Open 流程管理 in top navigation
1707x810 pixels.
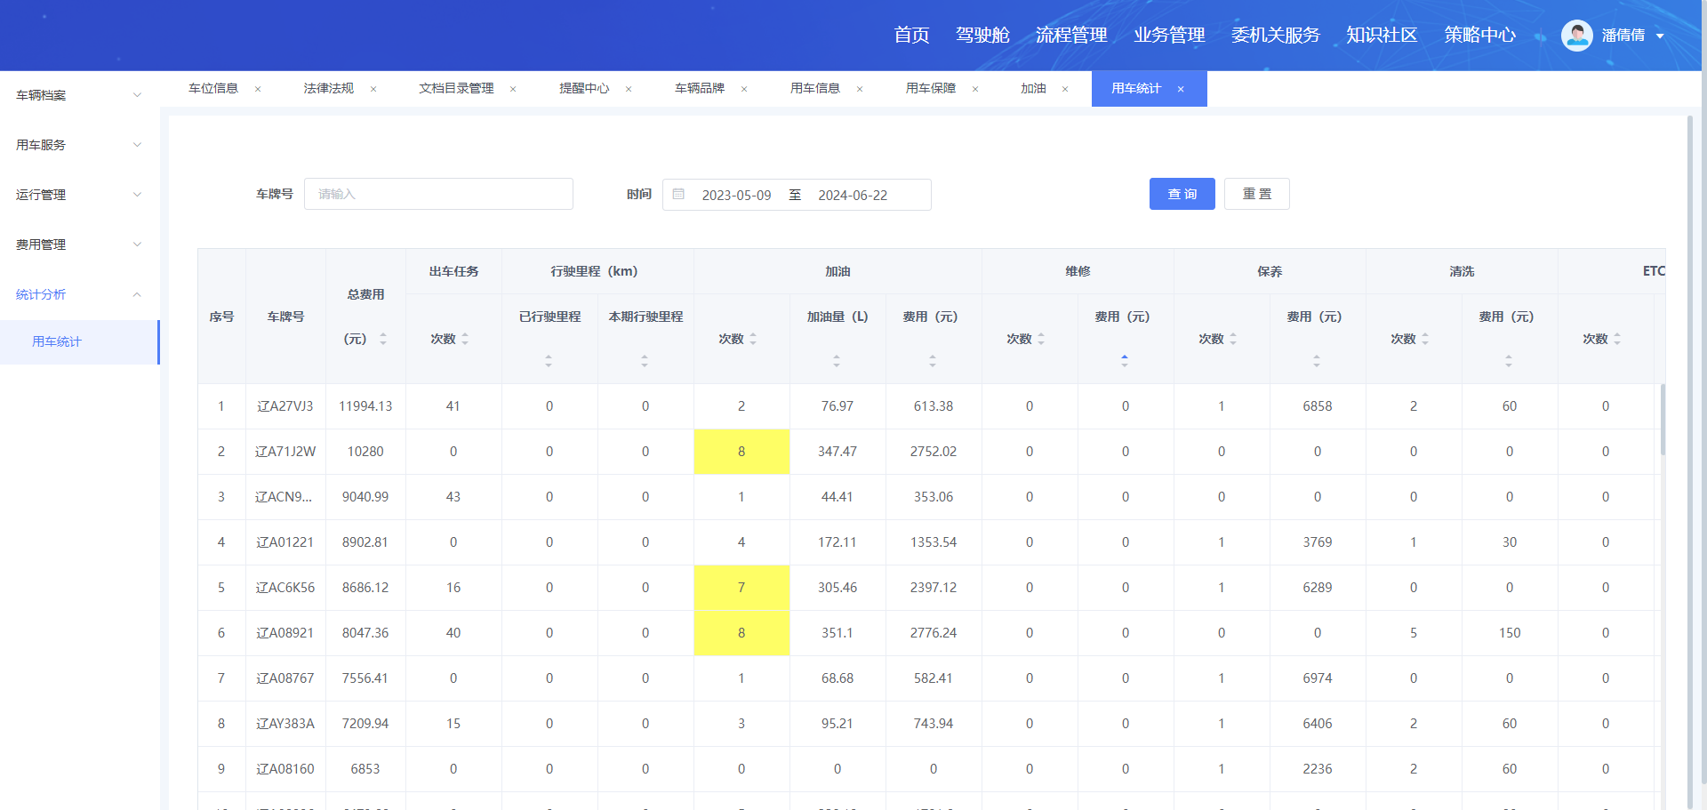tap(1071, 36)
